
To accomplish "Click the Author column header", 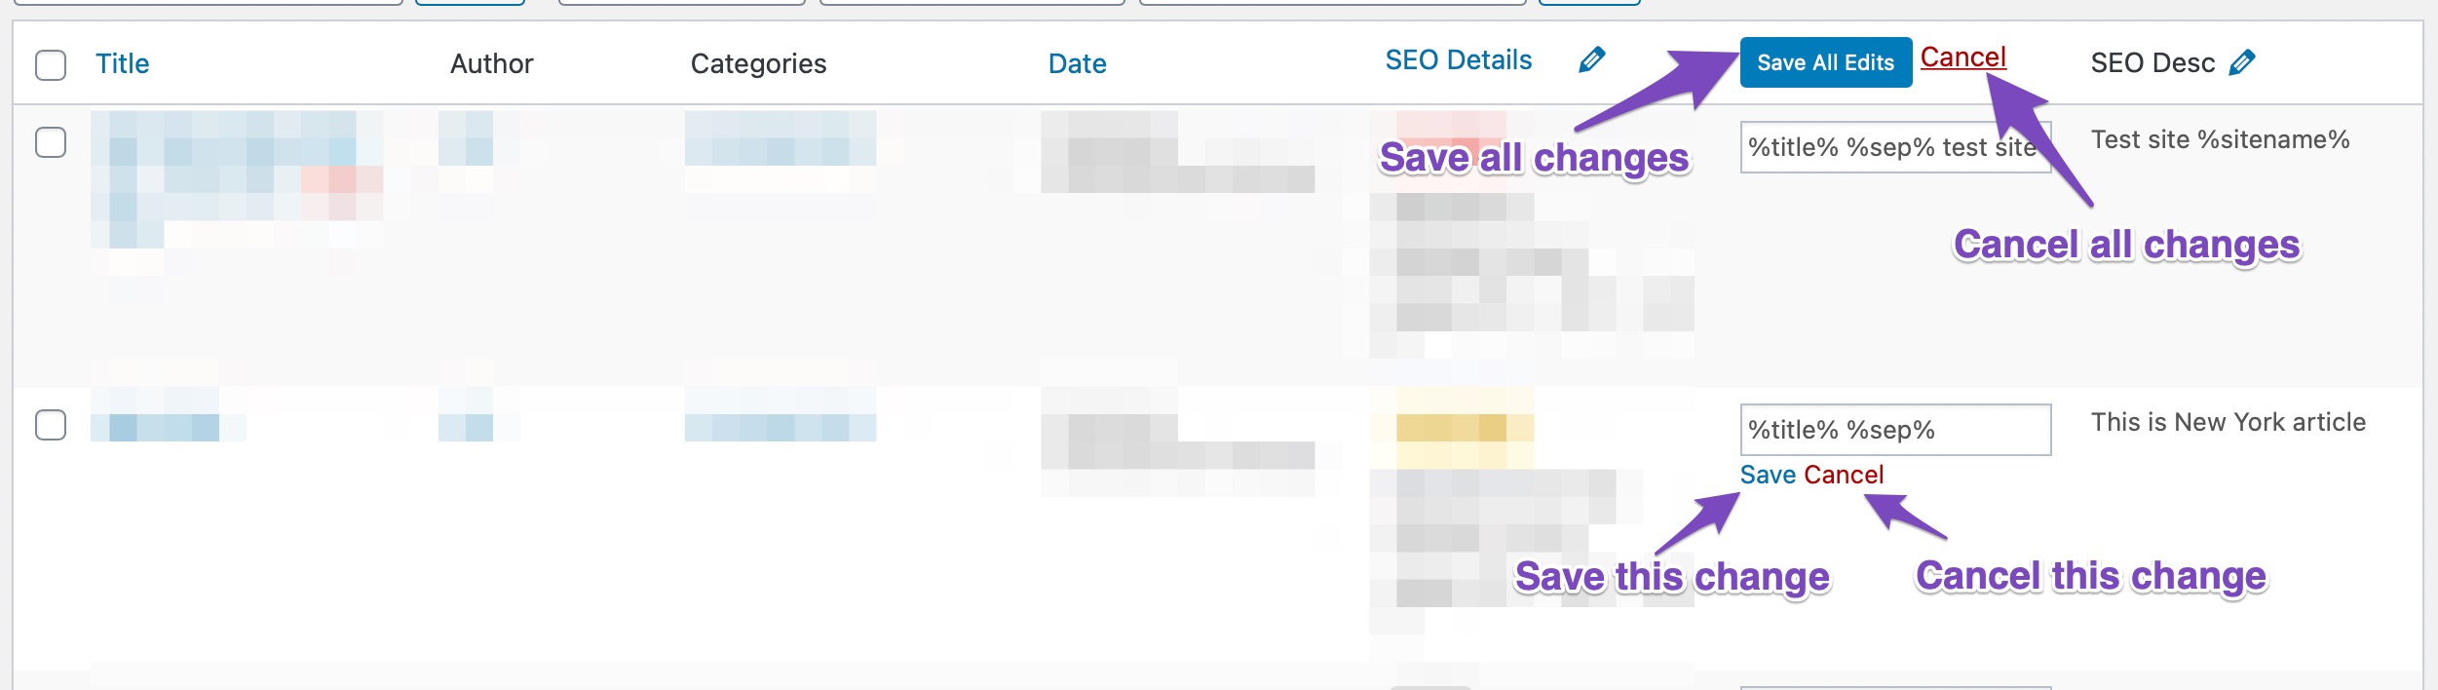I will (x=491, y=64).
